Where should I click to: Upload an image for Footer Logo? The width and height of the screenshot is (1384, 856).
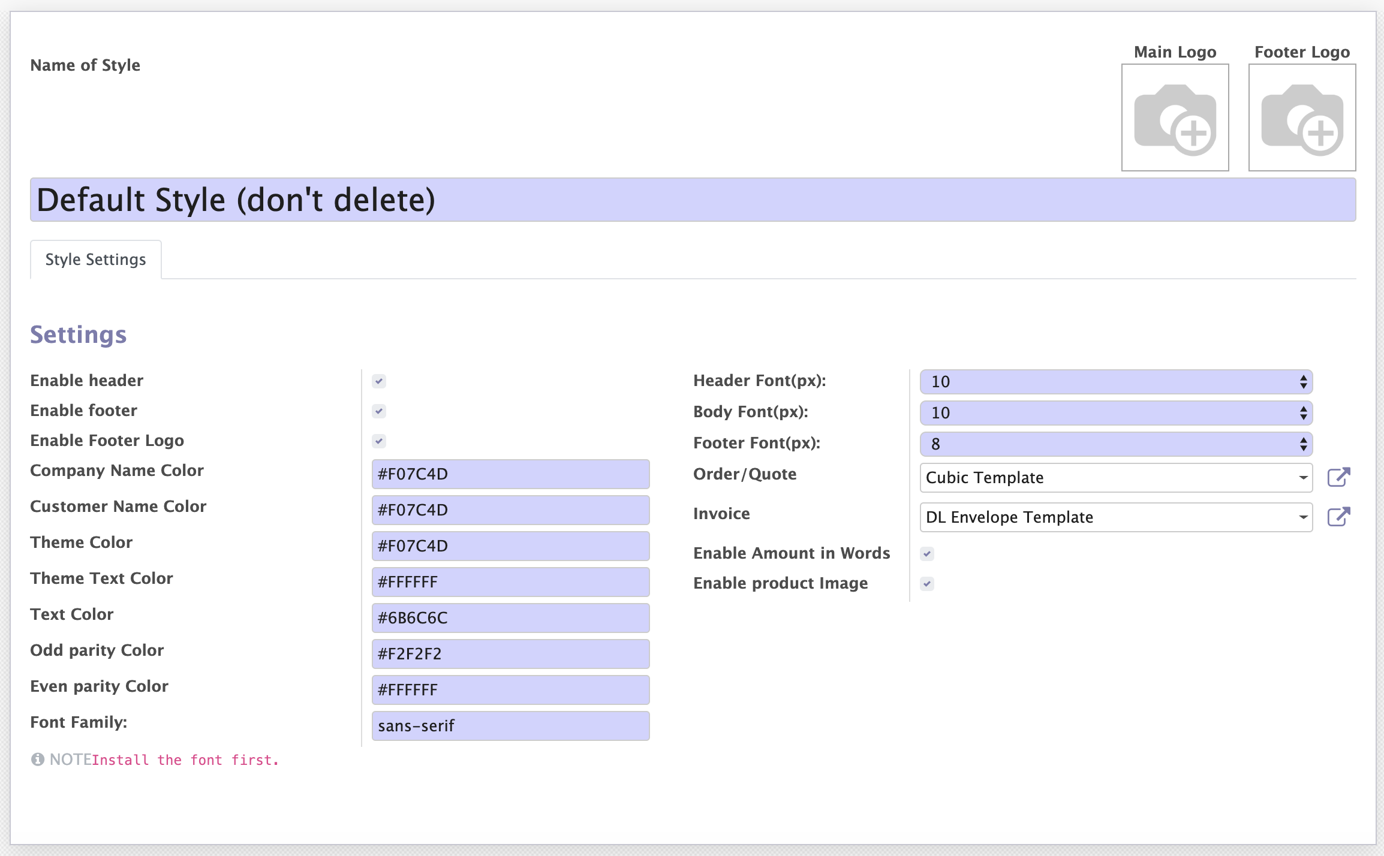(x=1302, y=117)
